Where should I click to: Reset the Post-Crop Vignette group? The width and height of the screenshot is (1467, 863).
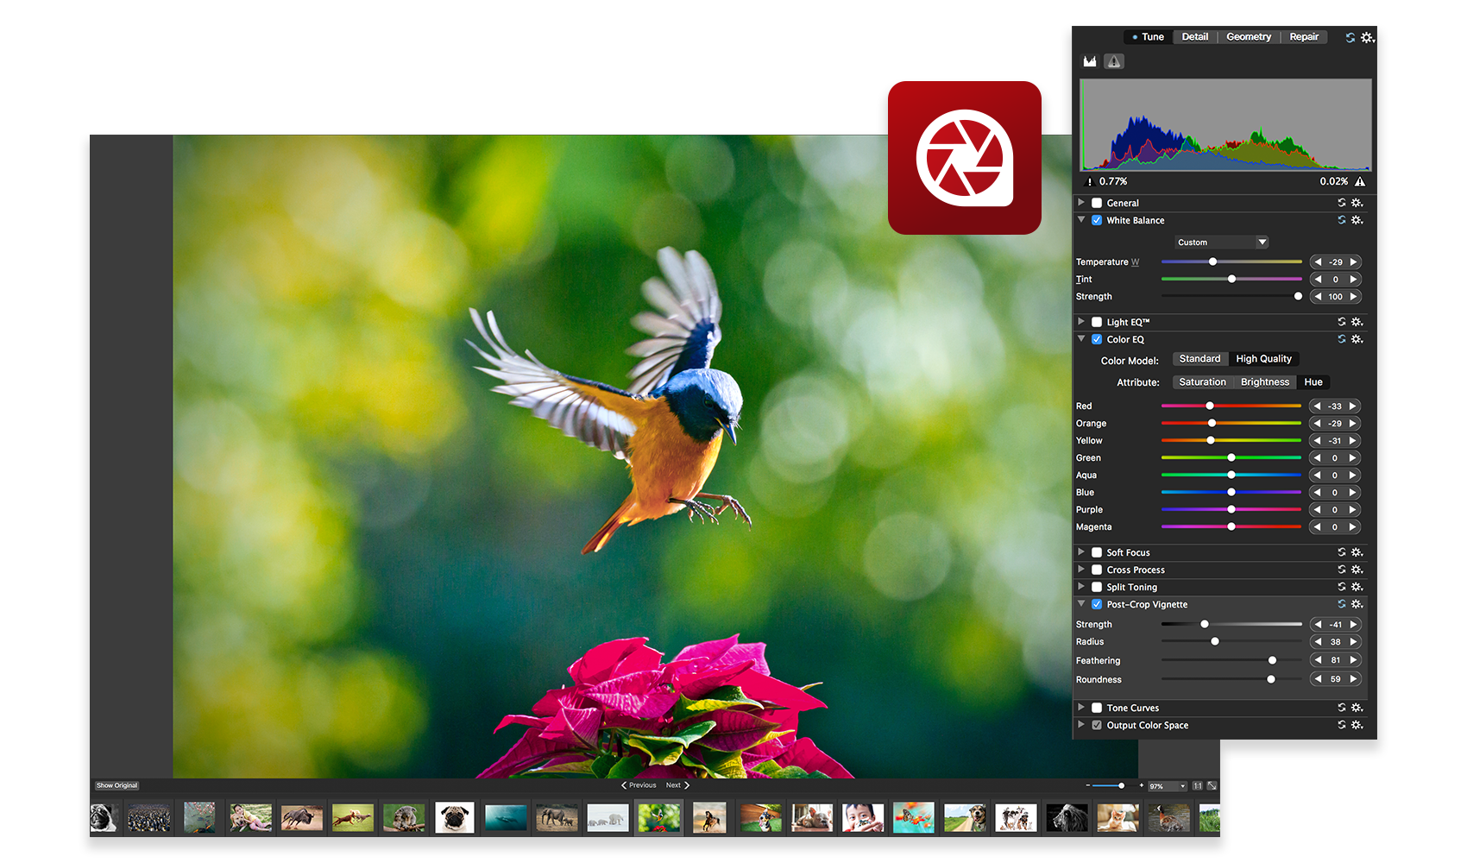[1342, 604]
